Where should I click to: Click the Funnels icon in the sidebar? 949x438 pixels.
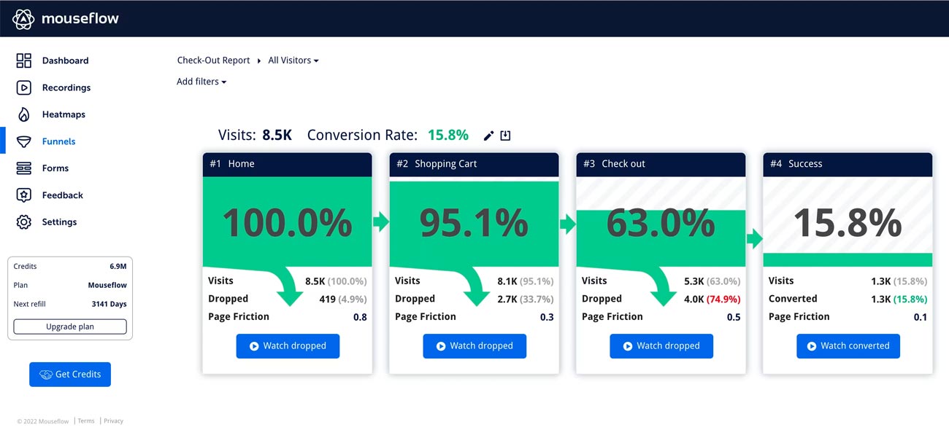24,141
